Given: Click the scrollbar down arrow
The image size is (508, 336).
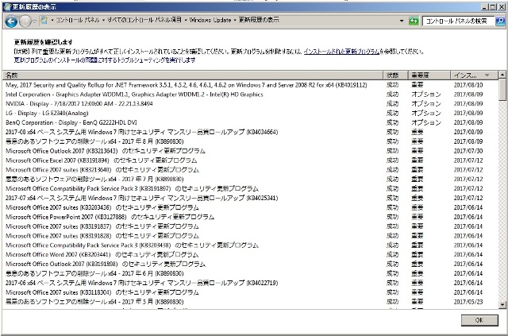Looking at the screenshot, I should tap(502, 304).
